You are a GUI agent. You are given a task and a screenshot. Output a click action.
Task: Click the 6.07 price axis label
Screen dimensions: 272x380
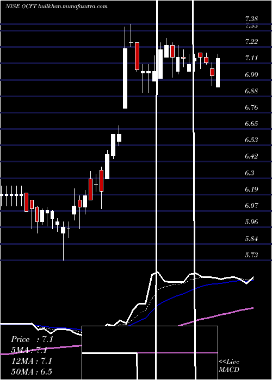[x=251, y=206]
